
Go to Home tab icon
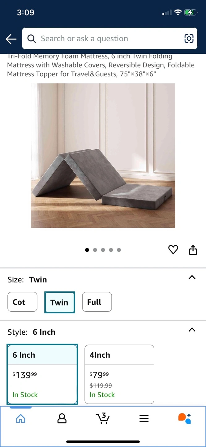pyautogui.click(x=21, y=418)
